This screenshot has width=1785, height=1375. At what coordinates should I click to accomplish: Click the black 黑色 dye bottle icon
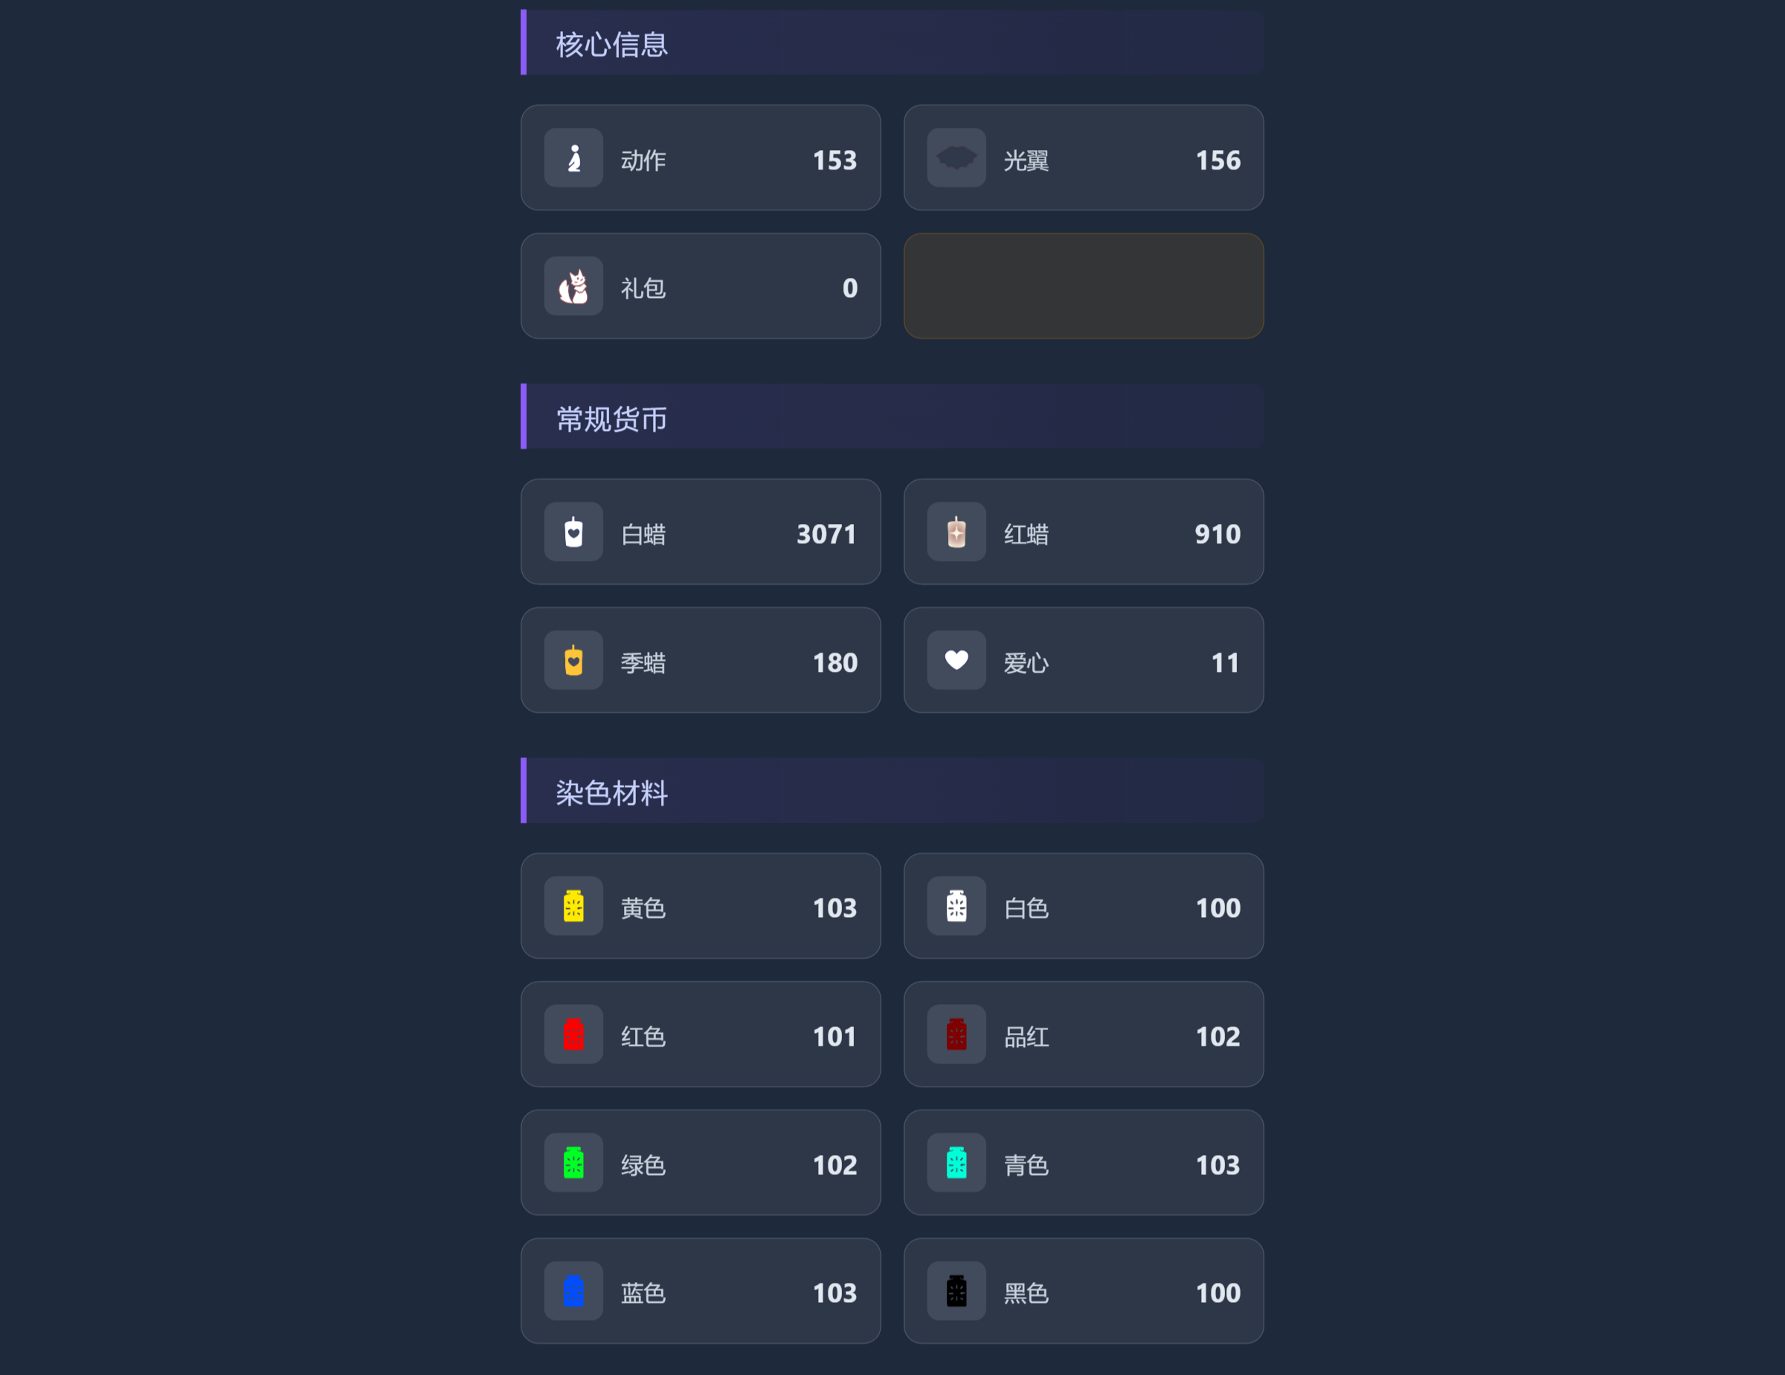click(x=956, y=1291)
